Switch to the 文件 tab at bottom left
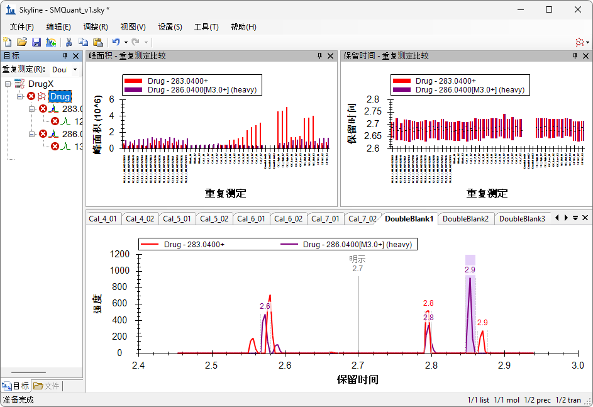593x407 pixels. [x=47, y=386]
